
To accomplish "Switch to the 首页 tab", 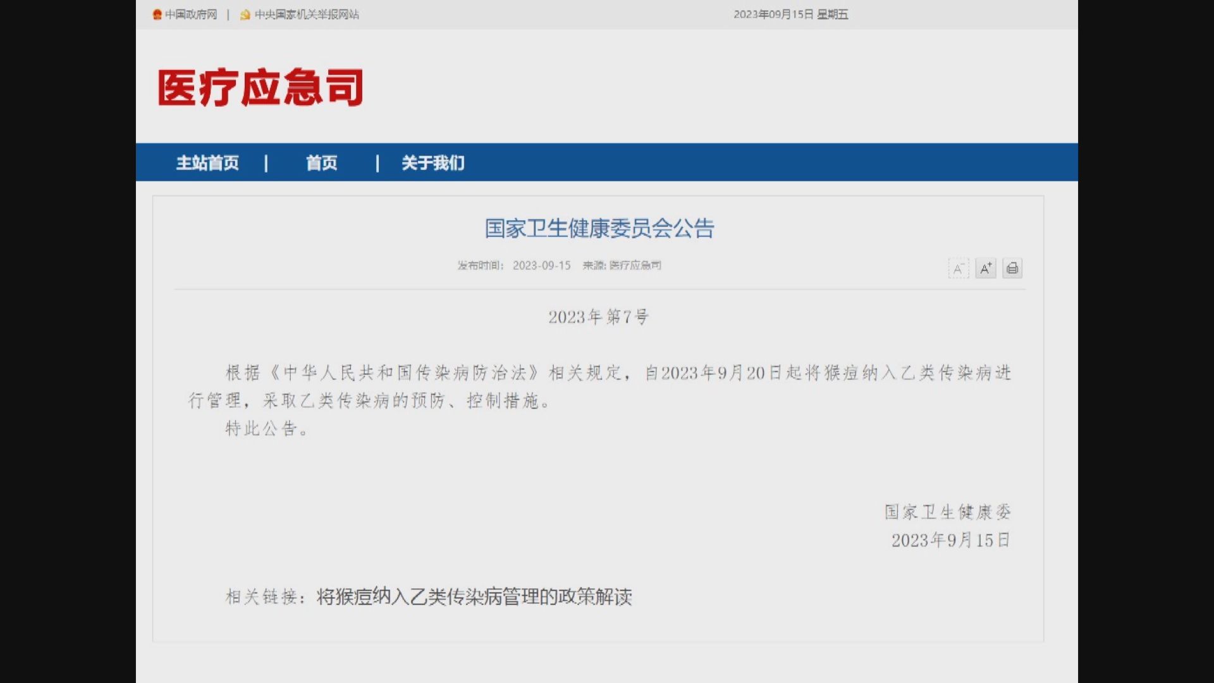I will click(322, 163).
